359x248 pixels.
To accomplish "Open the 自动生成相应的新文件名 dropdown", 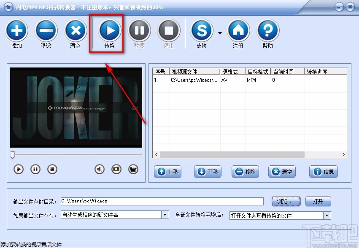I will (165, 215).
